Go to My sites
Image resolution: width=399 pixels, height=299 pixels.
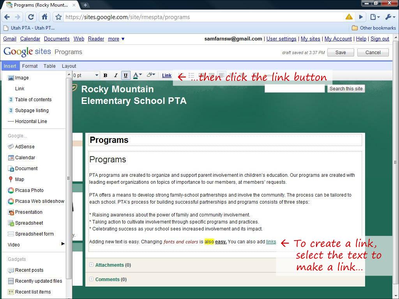pyautogui.click(x=310, y=39)
